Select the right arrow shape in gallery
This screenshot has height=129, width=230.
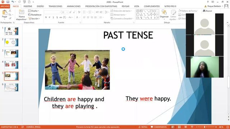coord(151,14)
